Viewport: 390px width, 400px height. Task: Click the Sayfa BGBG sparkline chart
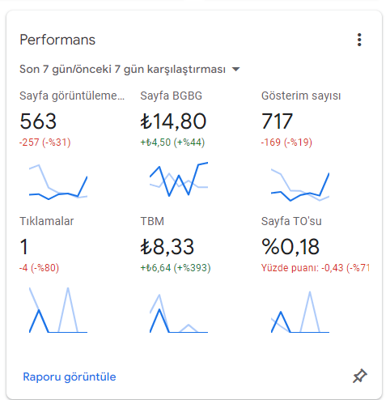tap(179, 179)
